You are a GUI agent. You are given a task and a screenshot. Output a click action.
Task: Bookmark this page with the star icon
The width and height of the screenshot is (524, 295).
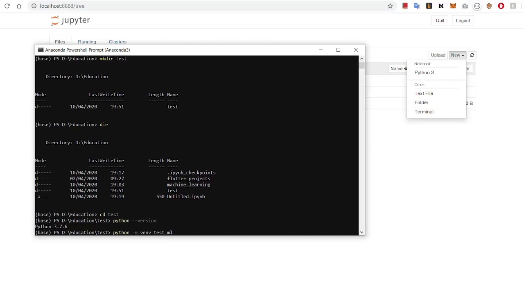point(390,6)
